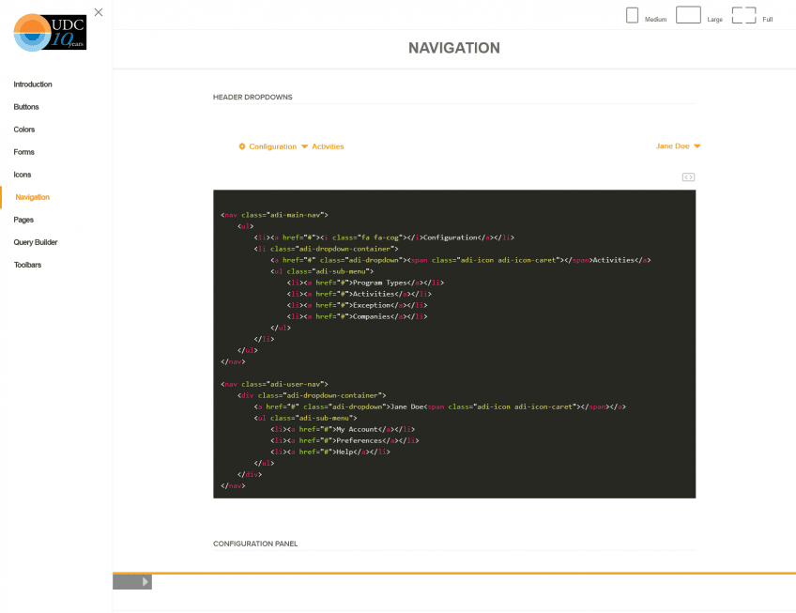Expand the Jane Doe dropdown caret

(697, 146)
